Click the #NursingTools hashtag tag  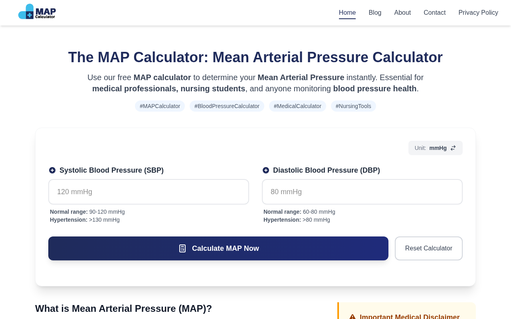(353, 106)
